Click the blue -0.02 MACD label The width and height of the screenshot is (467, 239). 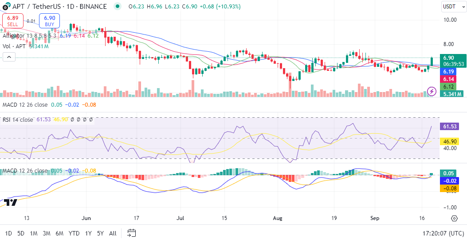(x=449, y=181)
